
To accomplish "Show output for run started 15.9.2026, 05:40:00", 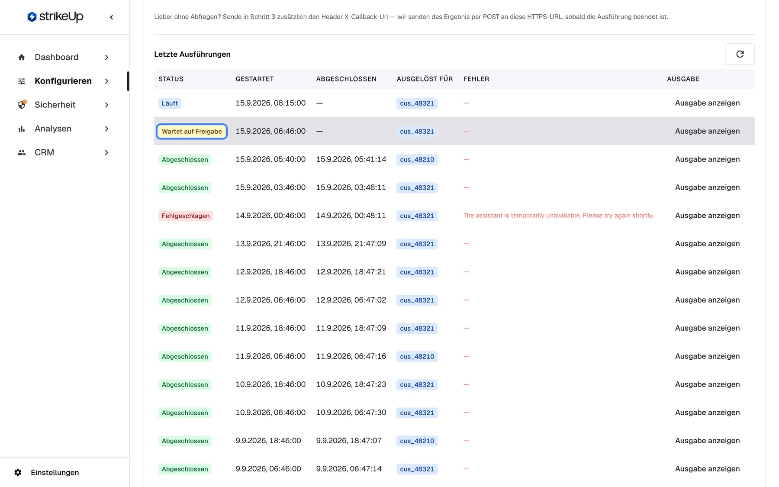I will [x=707, y=159].
